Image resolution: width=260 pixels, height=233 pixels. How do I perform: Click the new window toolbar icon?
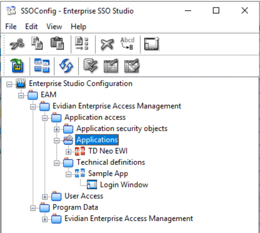click(152, 43)
